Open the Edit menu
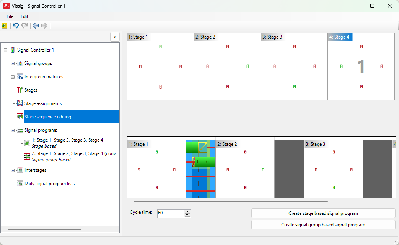This screenshot has width=399, height=245. coord(24,16)
